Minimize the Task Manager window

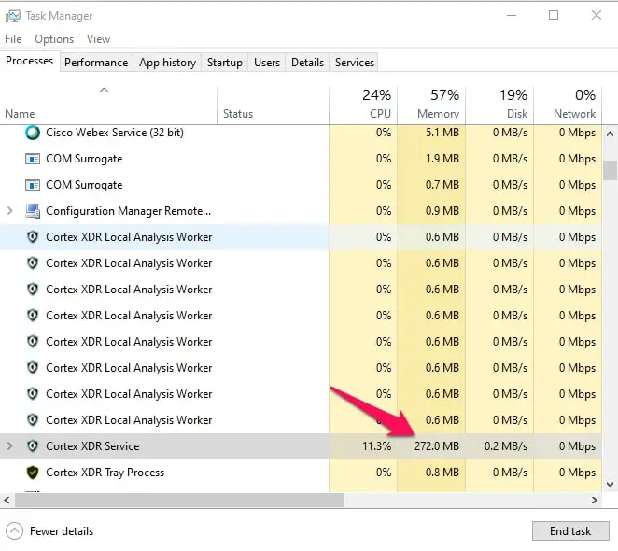tap(512, 15)
